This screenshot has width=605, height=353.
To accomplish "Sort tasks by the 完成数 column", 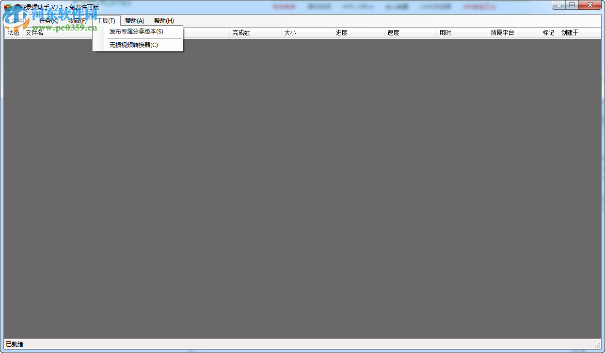I will pos(241,32).
